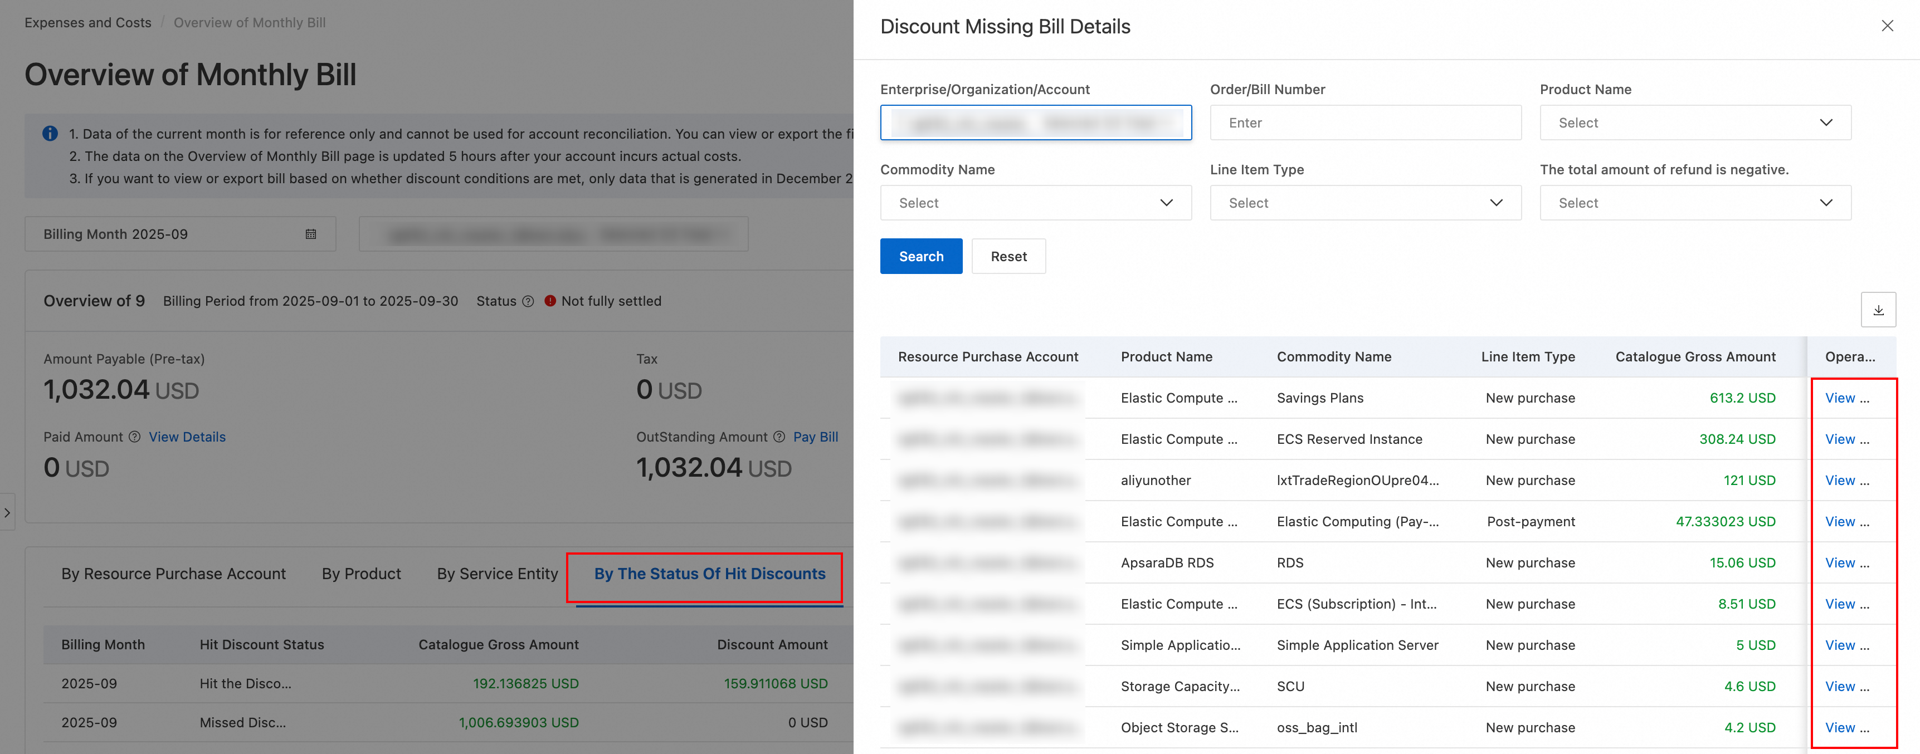Open the refund amount negative dropdown

[1695, 203]
